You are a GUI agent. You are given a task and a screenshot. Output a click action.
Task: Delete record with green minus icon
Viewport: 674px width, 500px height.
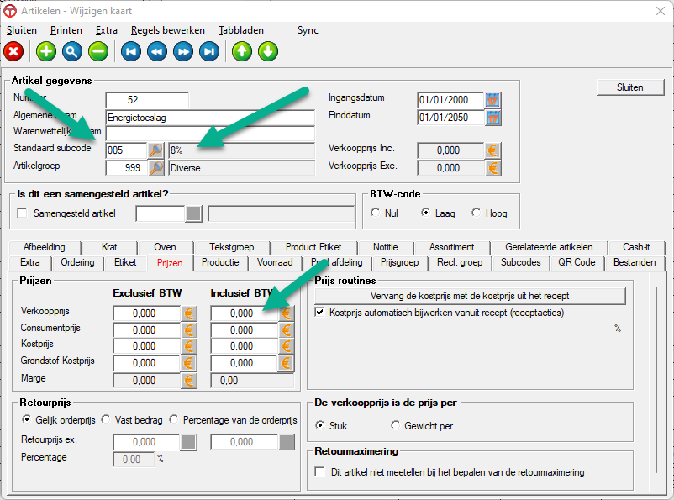(98, 52)
